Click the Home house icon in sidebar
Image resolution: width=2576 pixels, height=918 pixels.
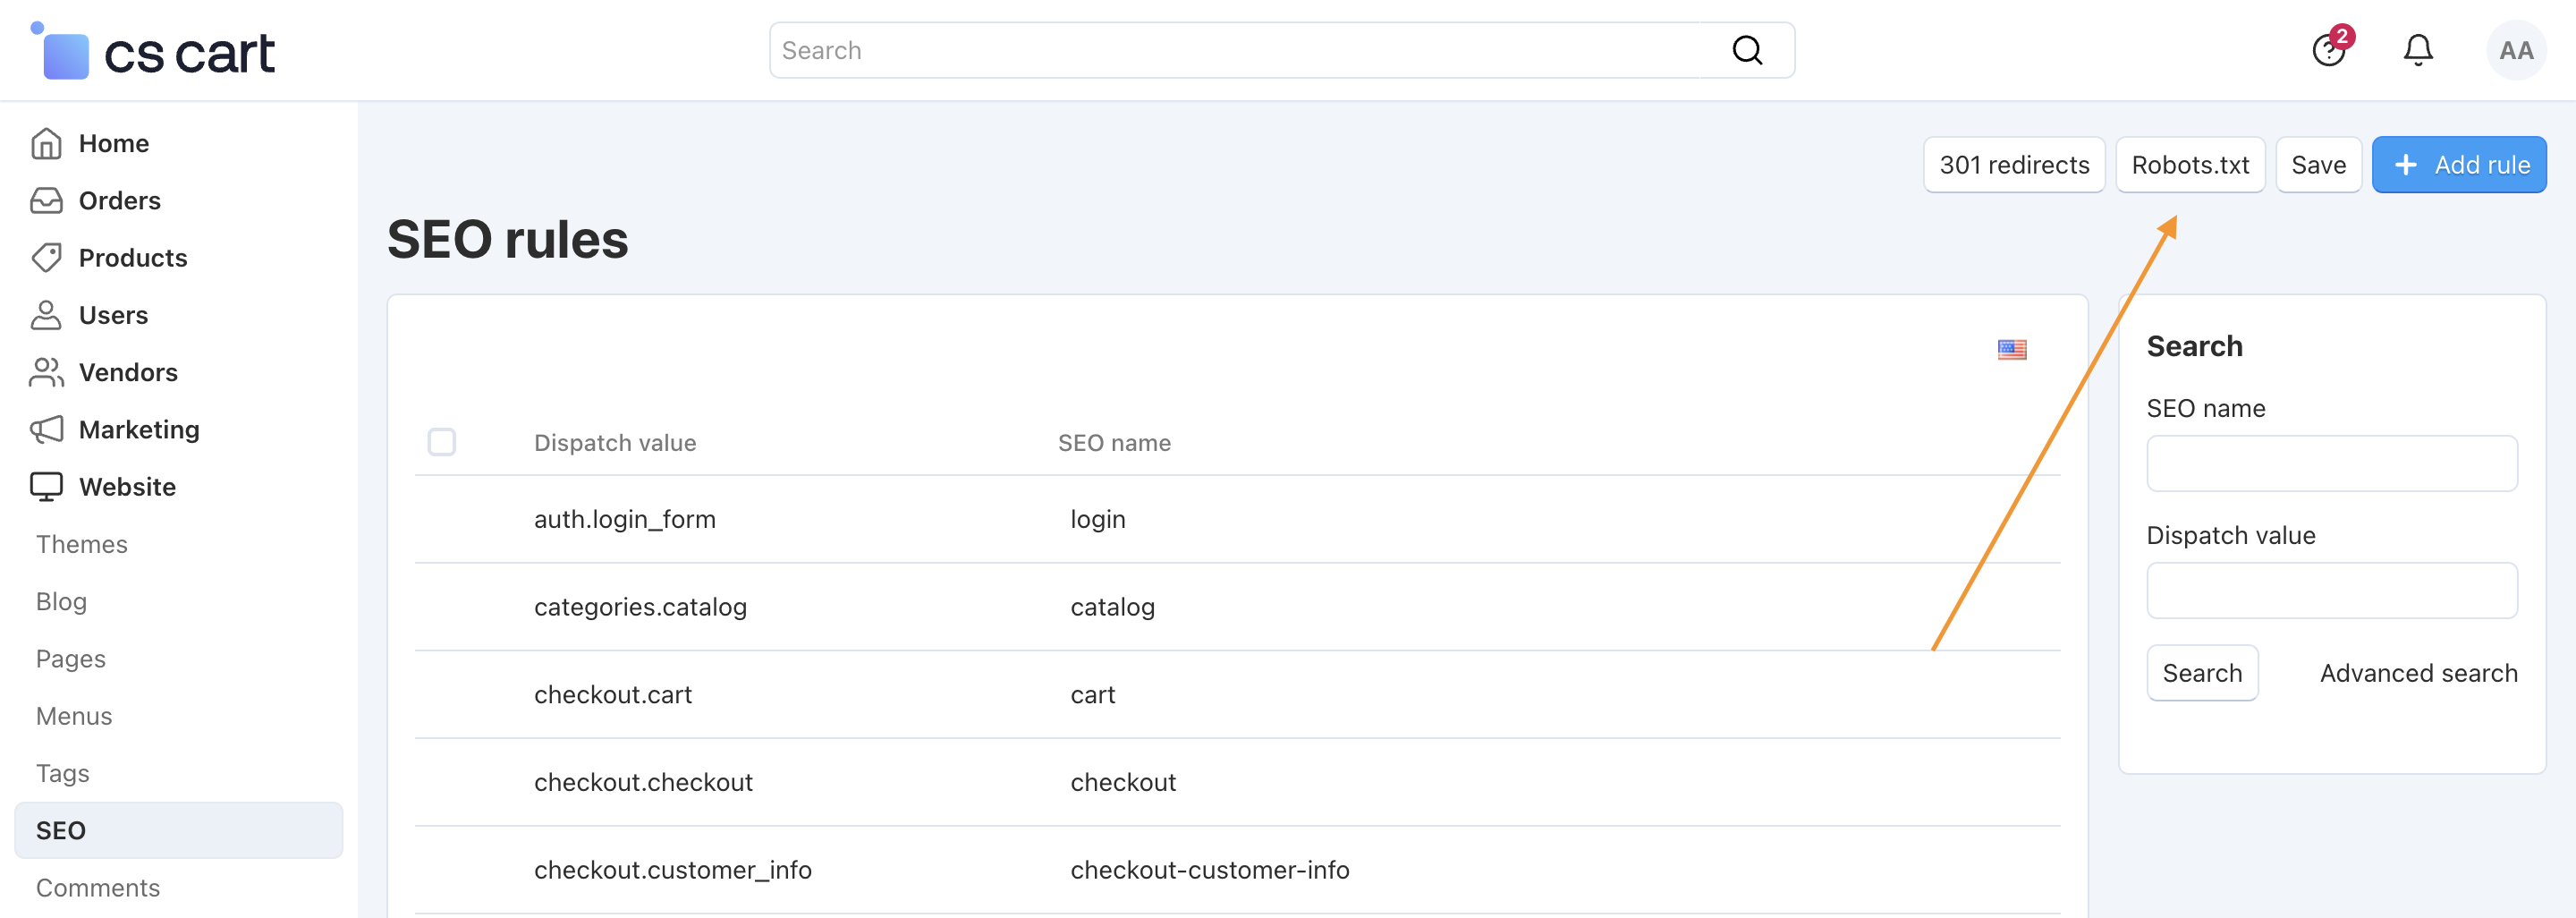coord(46,143)
